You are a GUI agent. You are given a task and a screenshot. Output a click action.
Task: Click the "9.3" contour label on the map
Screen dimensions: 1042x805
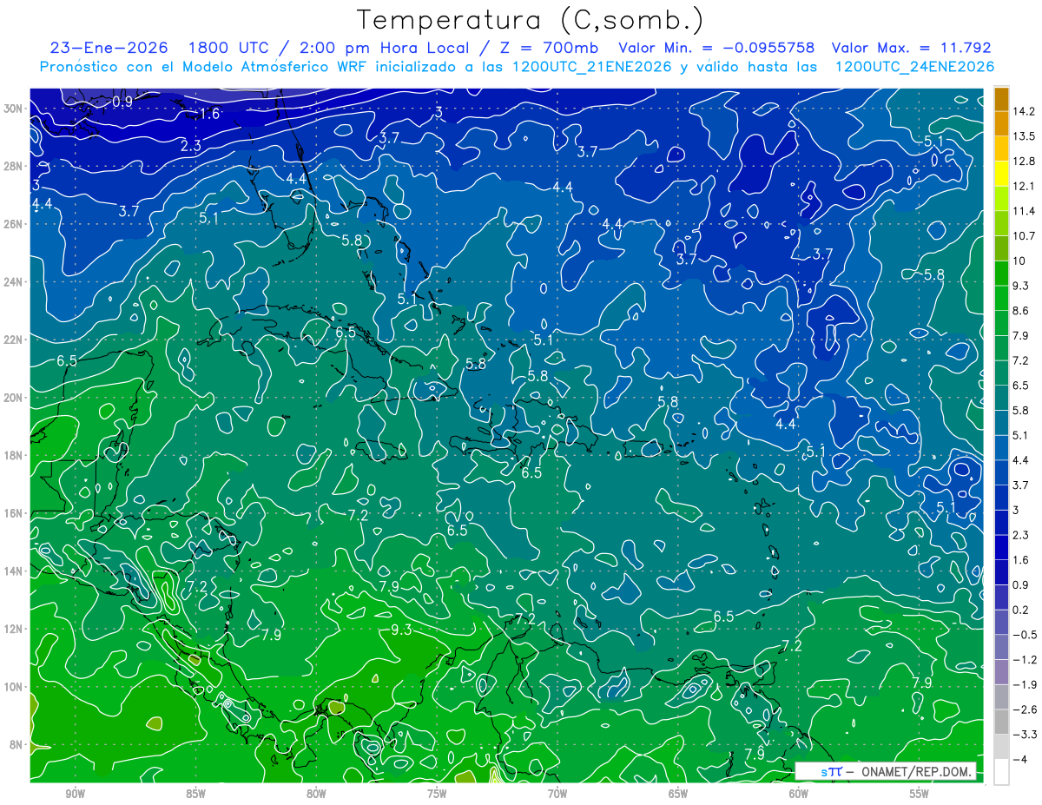(400, 630)
